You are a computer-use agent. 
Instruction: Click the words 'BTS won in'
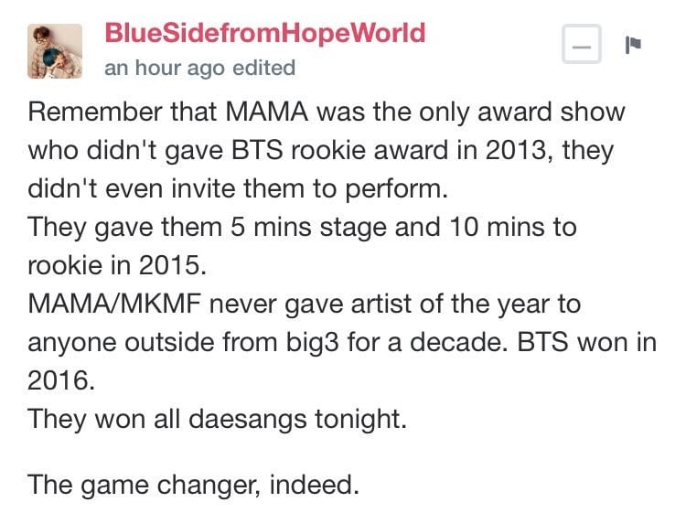click(587, 342)
